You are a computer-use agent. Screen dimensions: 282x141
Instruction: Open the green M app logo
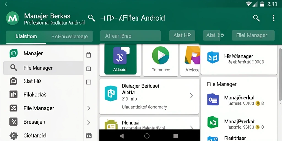point(13,18)
